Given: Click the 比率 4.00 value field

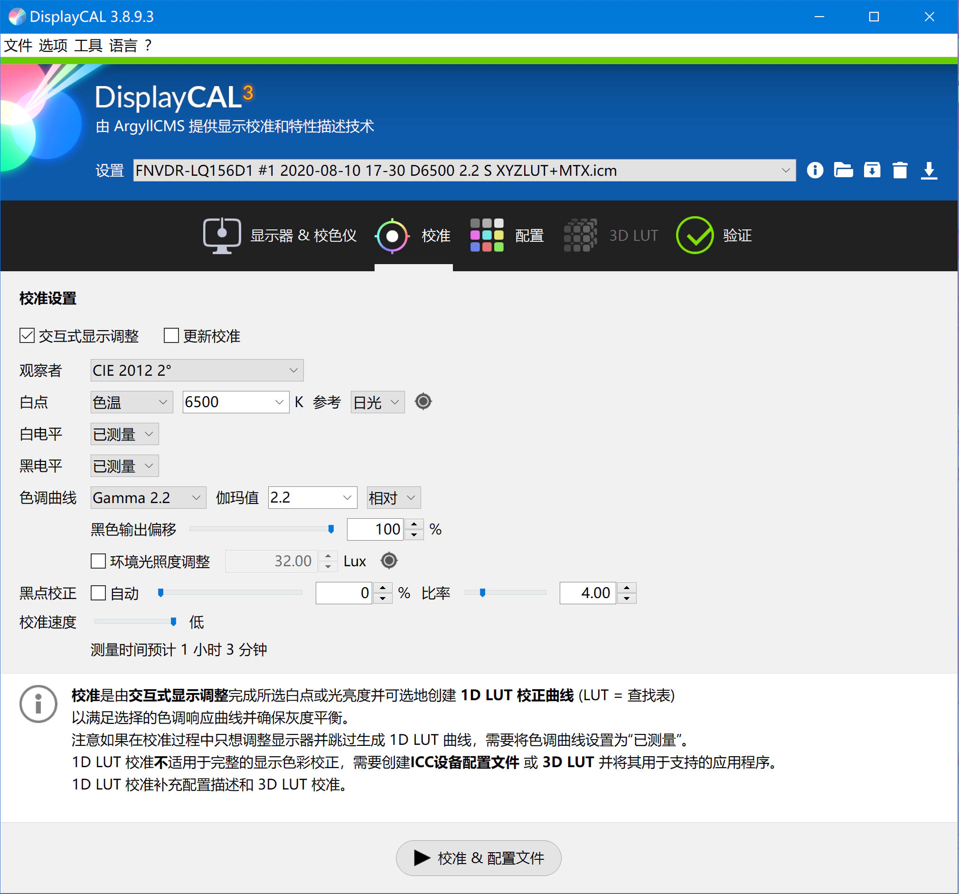Looking at the screenshot, I should [588, 593].
